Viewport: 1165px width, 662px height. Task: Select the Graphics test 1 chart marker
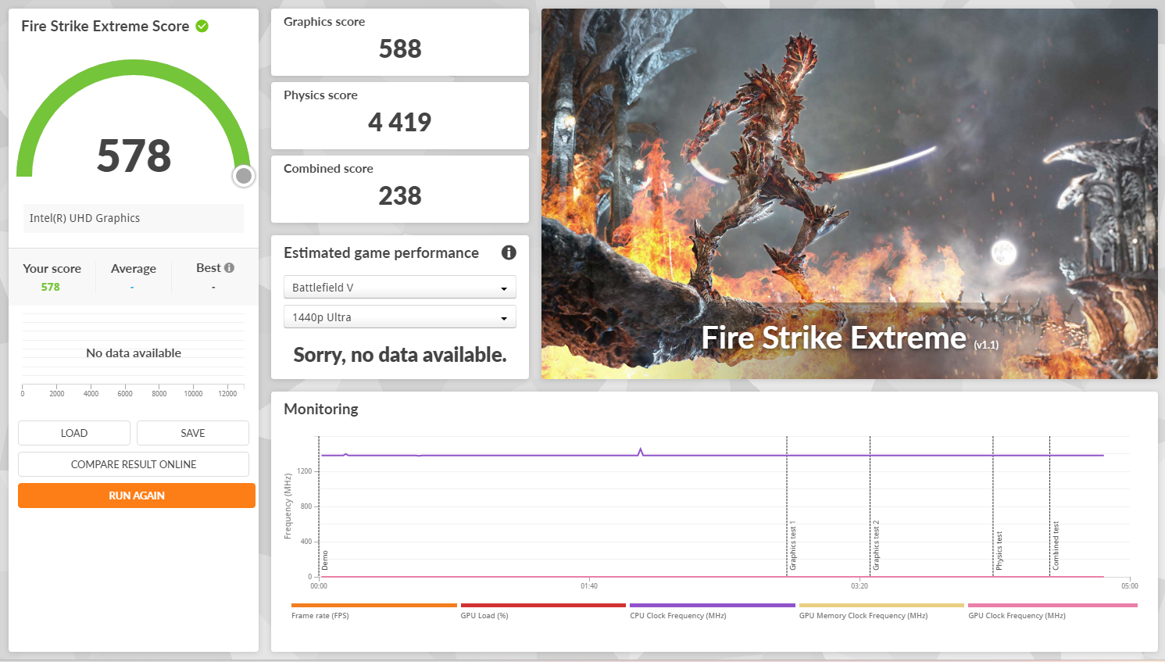tap(793, 546)
